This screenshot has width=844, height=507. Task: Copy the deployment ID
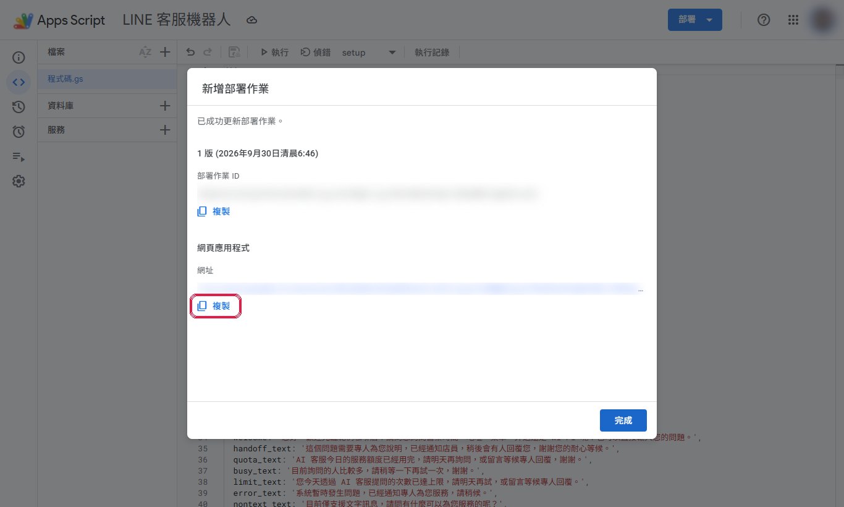(x=214, y=211)
